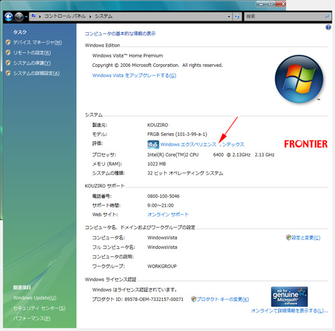Click the KOUZIRO manufacturer value
335x331 pixels.
tap(157, 125)
